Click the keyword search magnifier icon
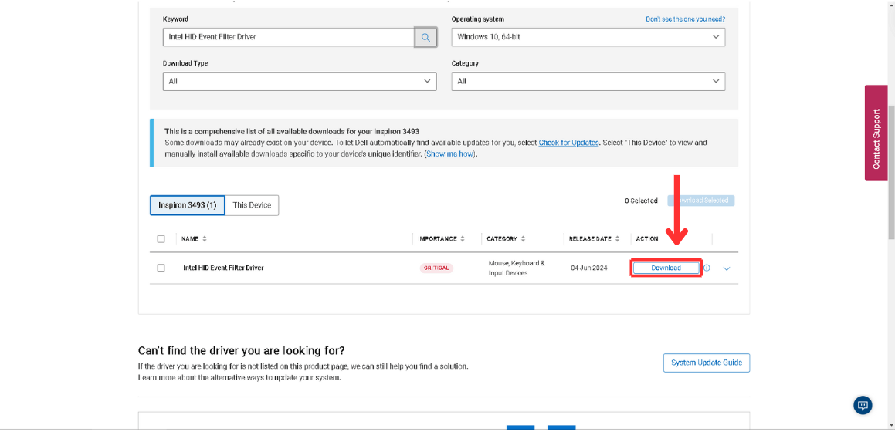Viewport: 895px width, 432px height. pyautogui.click(x=425, y=37)
